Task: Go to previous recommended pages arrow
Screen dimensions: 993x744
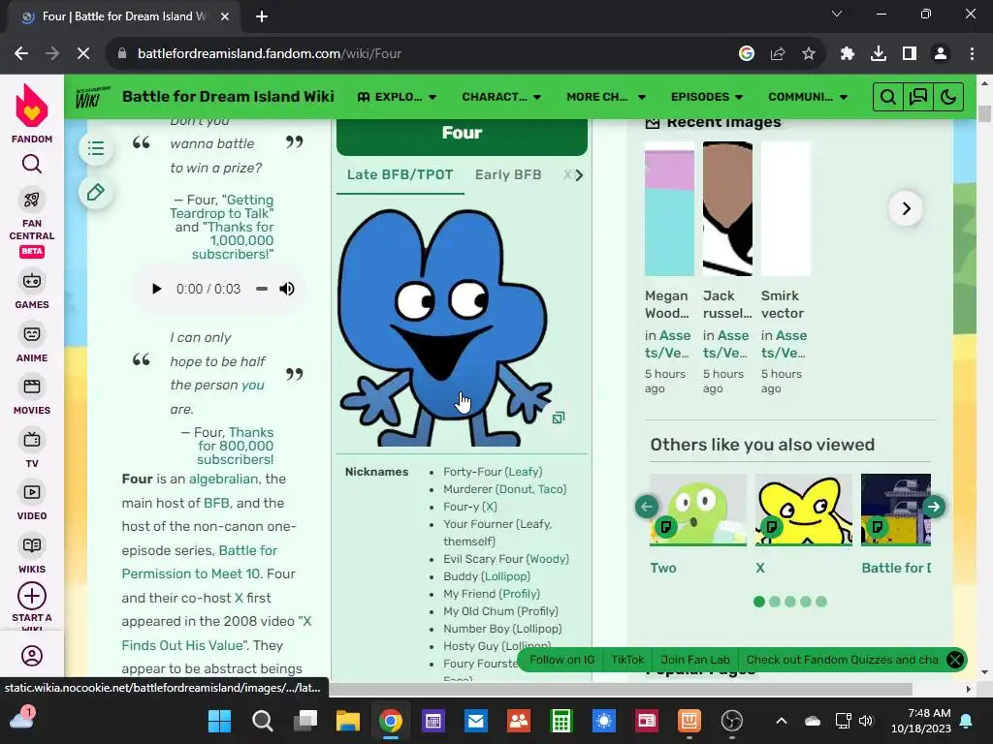Action: pyautogui.click(x=647, y=506)
